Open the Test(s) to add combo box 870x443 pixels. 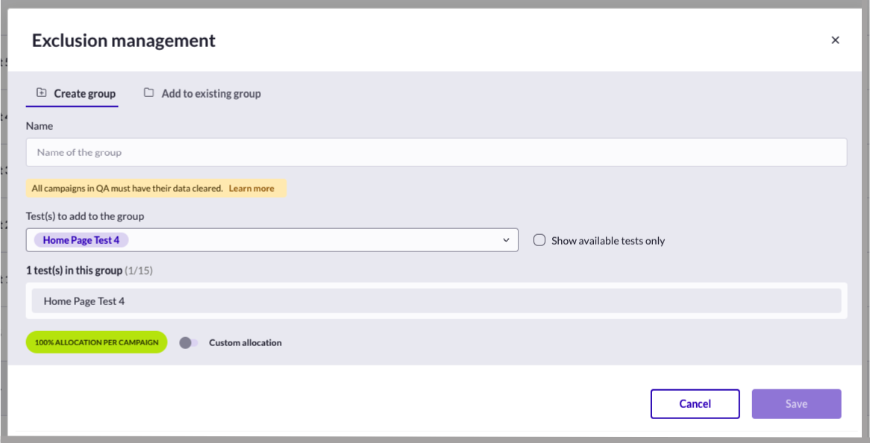tap(272, 240)
